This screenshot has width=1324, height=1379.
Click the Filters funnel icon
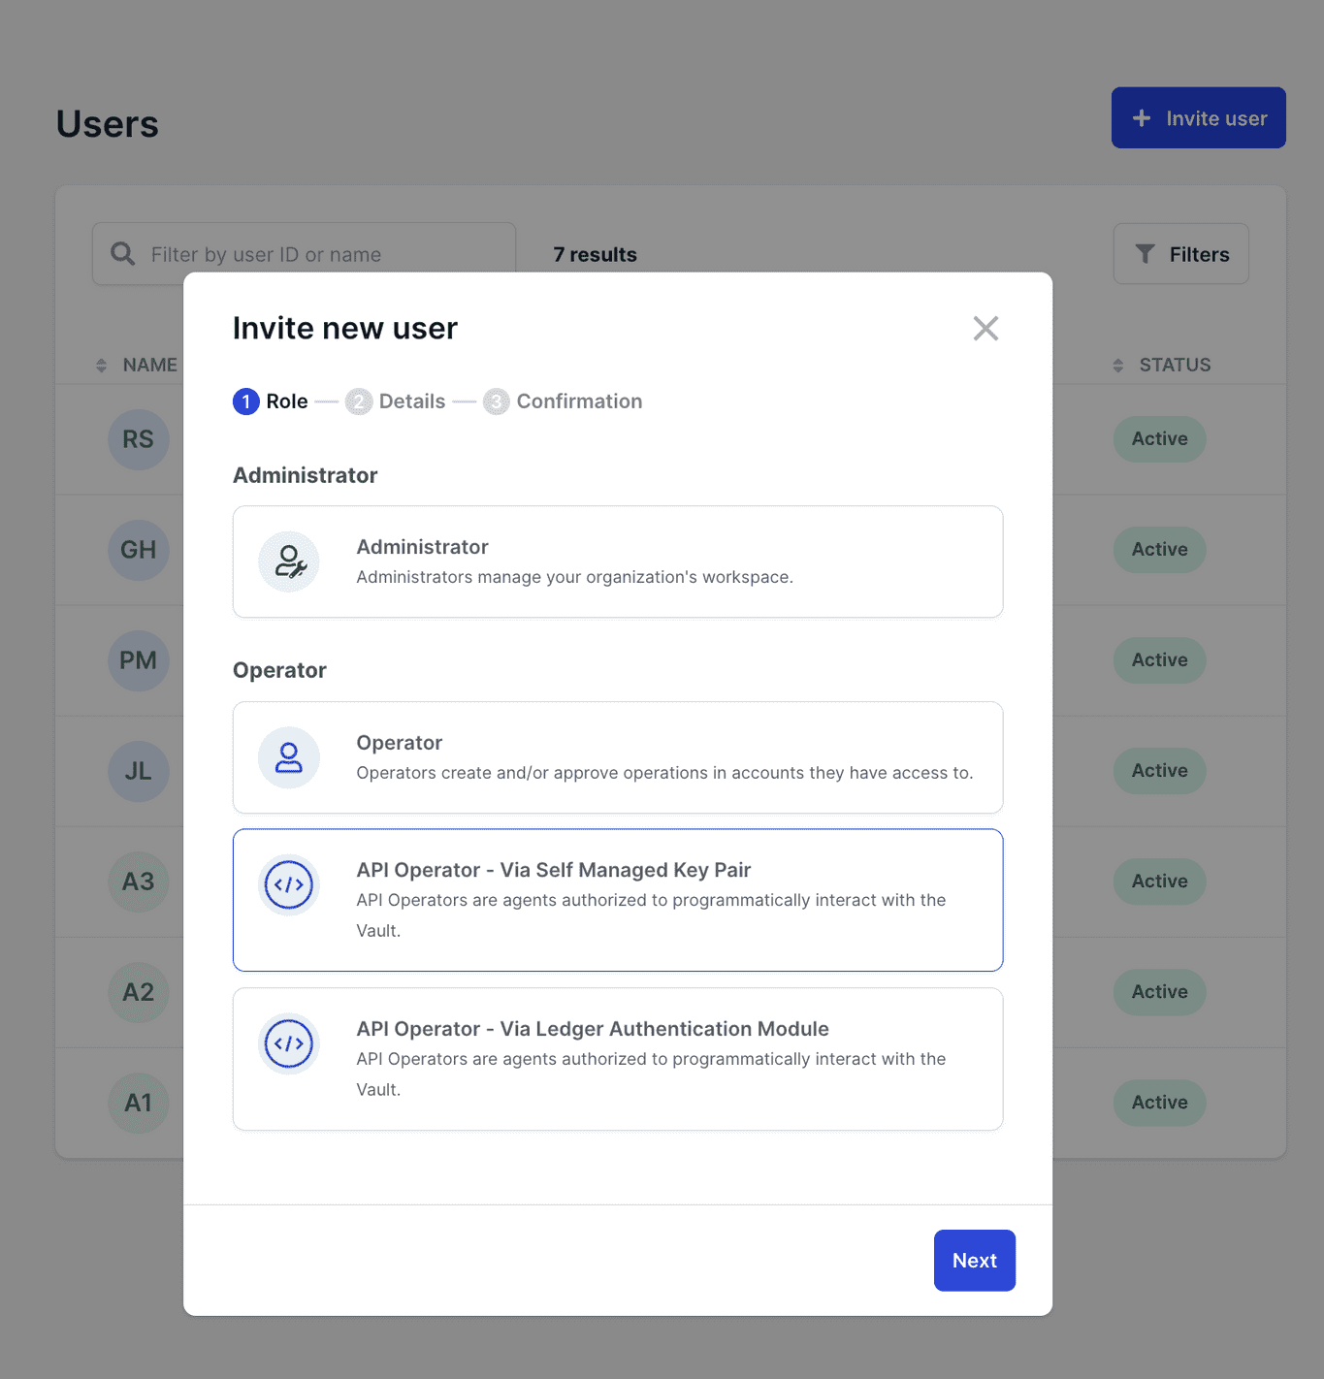pyautogui.click(x=1146, y=253)
